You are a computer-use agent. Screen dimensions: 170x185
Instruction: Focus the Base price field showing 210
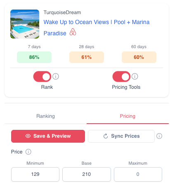coord(87,174)
